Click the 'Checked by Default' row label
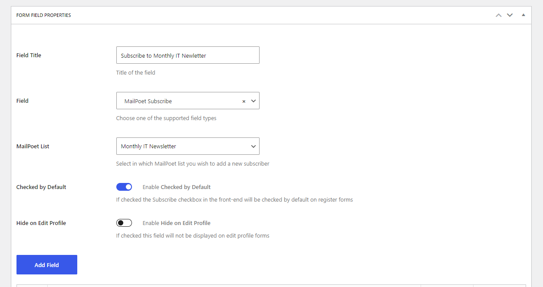This screenshot has height=287, width=543. (41, 187)
